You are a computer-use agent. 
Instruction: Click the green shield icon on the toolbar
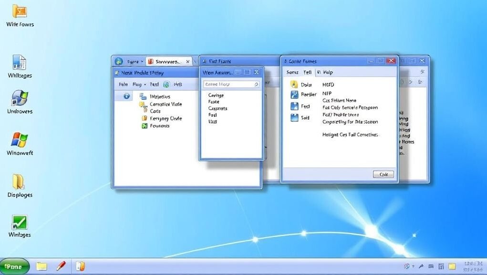(166, 84)
